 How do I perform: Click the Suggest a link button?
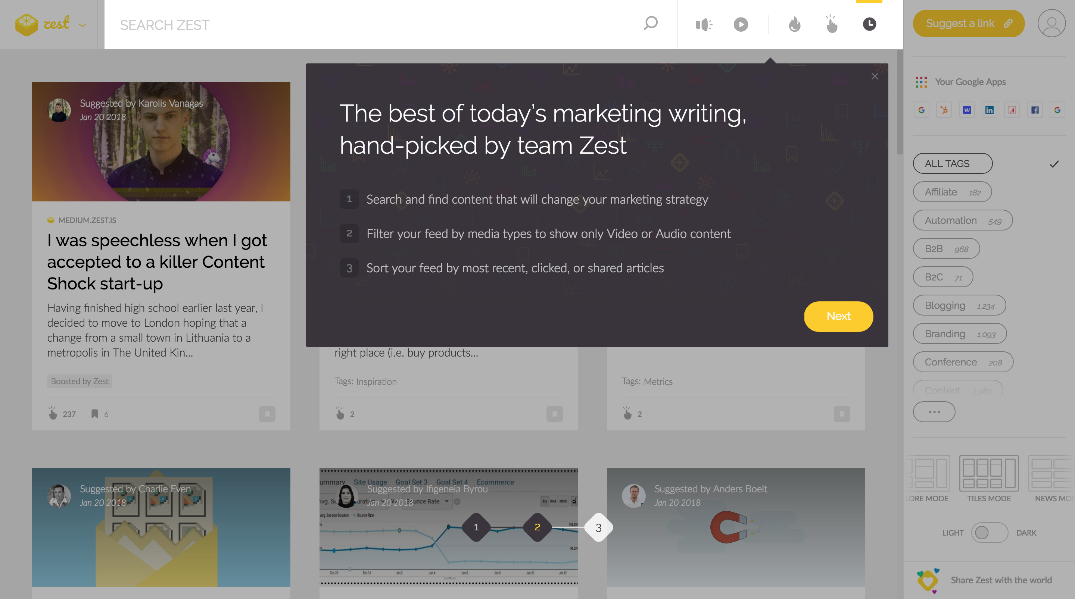pos(968,23)
